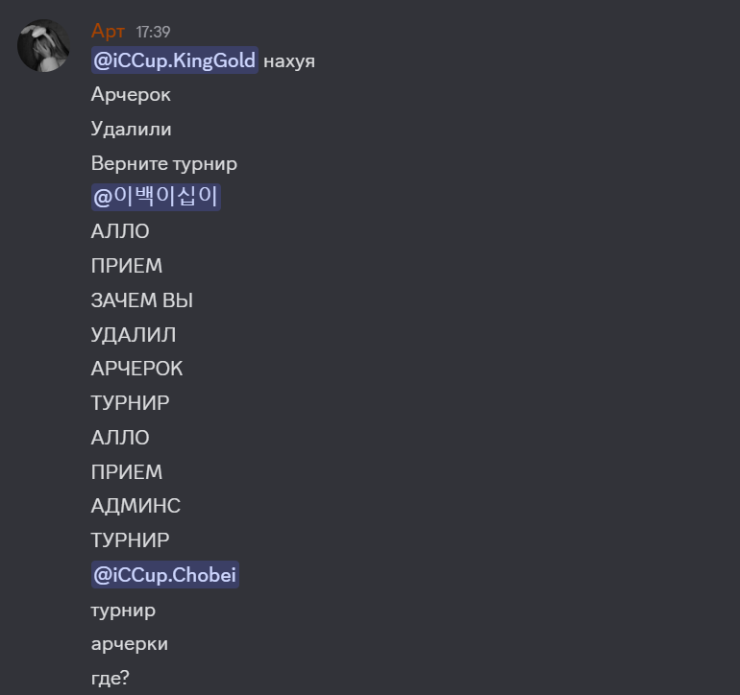This screenshot has height=695, width=740.
Task: Click the 17:39 message timestamp
Action: 153,32
